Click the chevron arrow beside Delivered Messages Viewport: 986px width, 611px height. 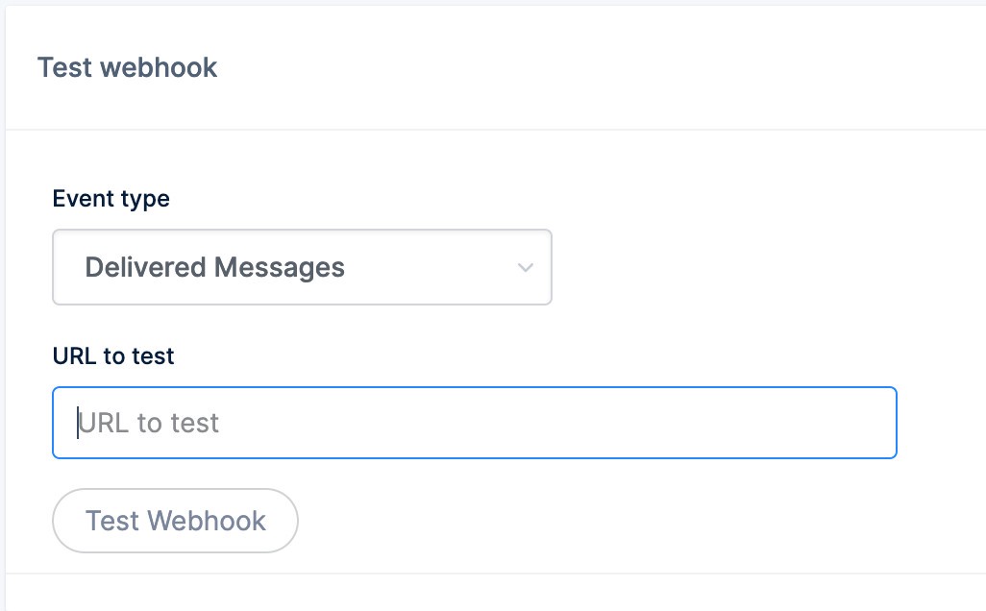point(525,267)
